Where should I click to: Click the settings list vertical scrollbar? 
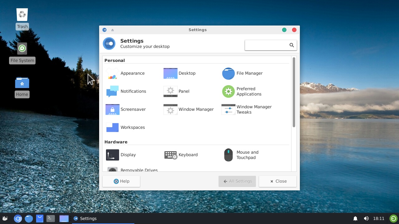click(x=294, y=92)
